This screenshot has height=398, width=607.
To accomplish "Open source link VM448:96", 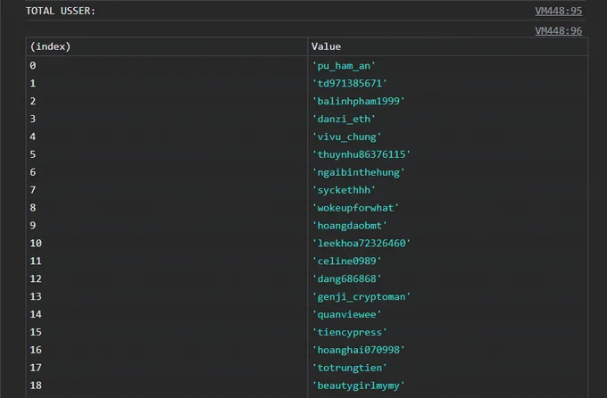I will pos(558,30).
